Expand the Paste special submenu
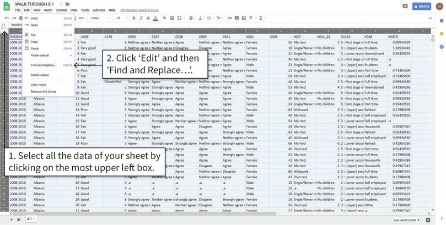The width and height of the screenshot is (446, 225). coord(49,56)
